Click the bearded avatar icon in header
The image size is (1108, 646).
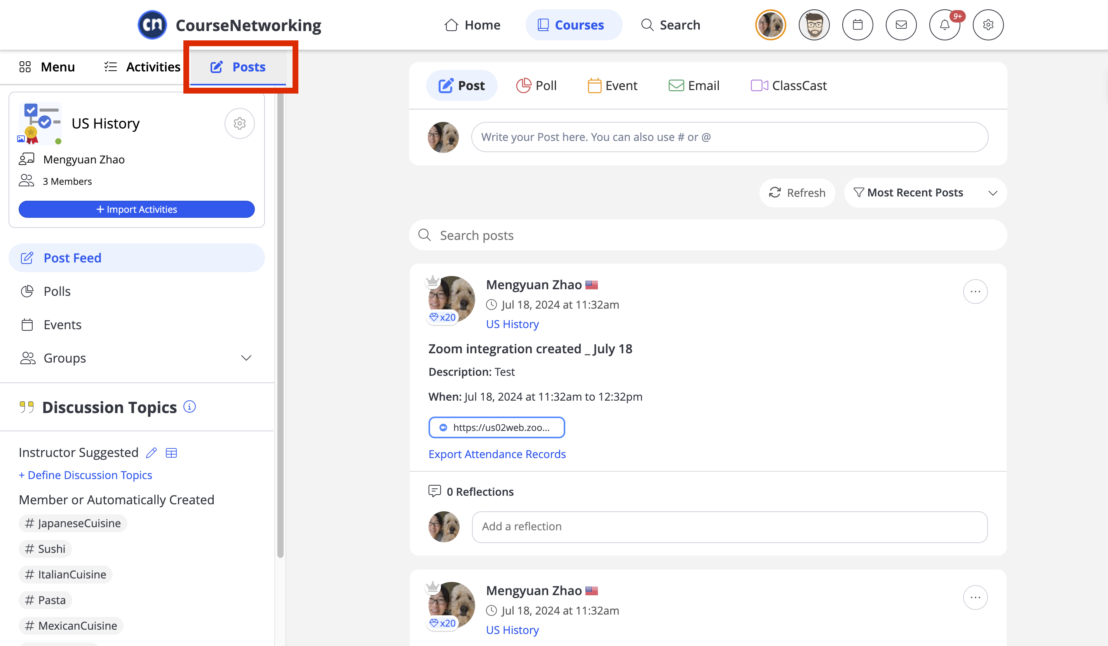click(814, 24)
